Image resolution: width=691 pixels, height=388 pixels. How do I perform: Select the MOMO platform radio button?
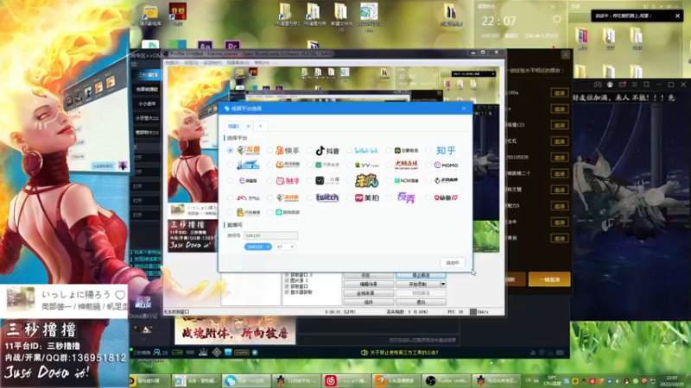tap(428, 166)
